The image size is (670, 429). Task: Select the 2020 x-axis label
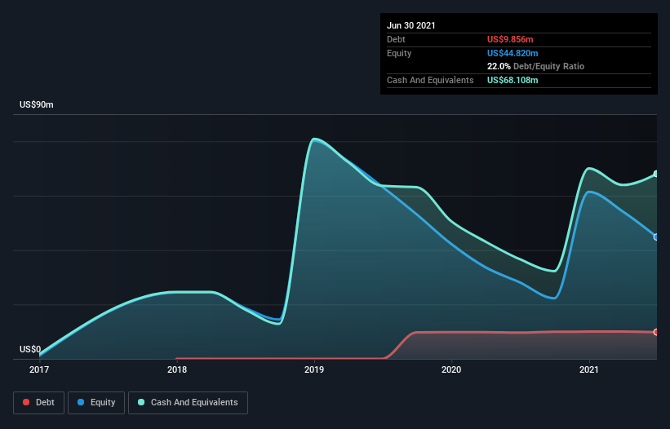451,369
